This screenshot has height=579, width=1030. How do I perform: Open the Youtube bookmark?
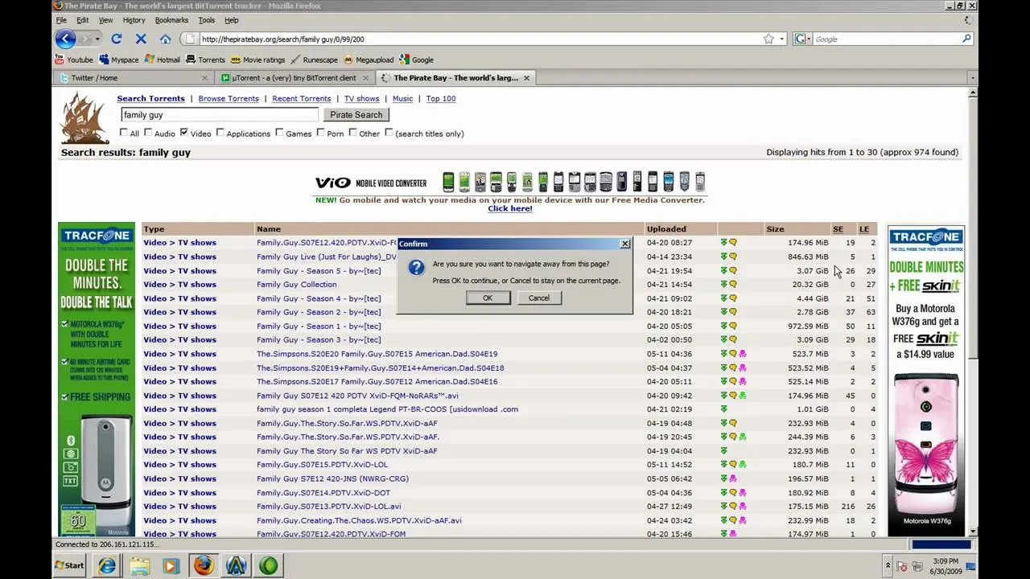(73, 60)
